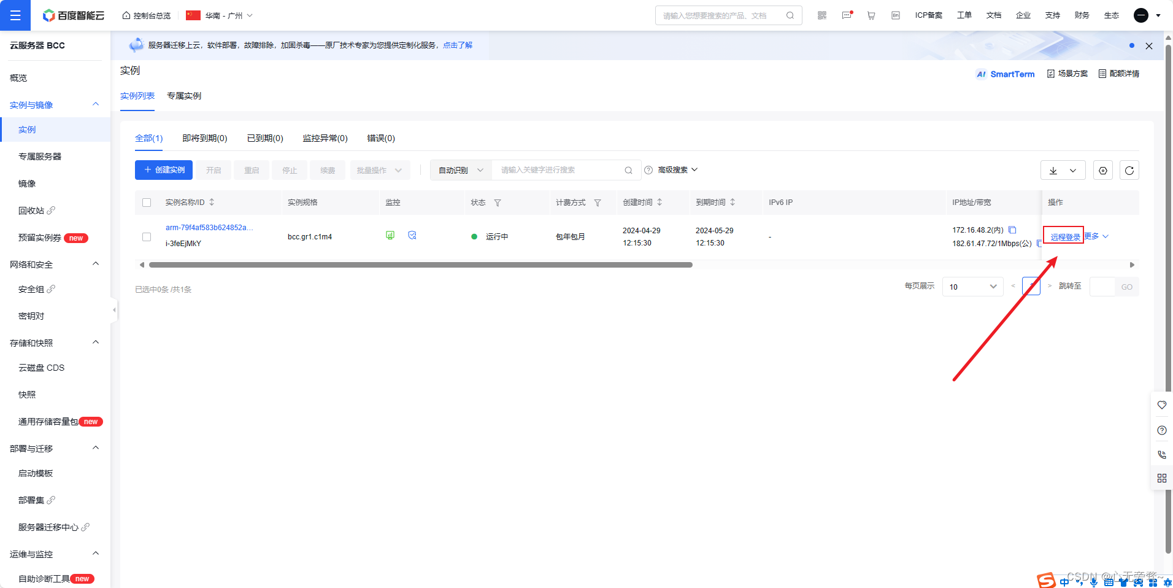Click the 创建实例 create instance button
This screenshot has width=1173, height=588.
(164, 170)
